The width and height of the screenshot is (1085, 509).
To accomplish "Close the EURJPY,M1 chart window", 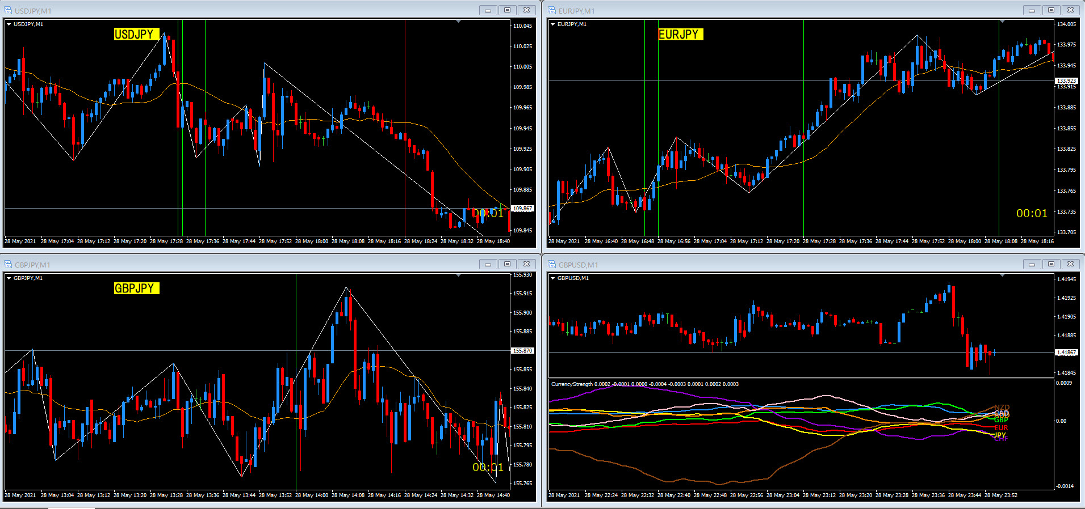I will point(1071,10).
